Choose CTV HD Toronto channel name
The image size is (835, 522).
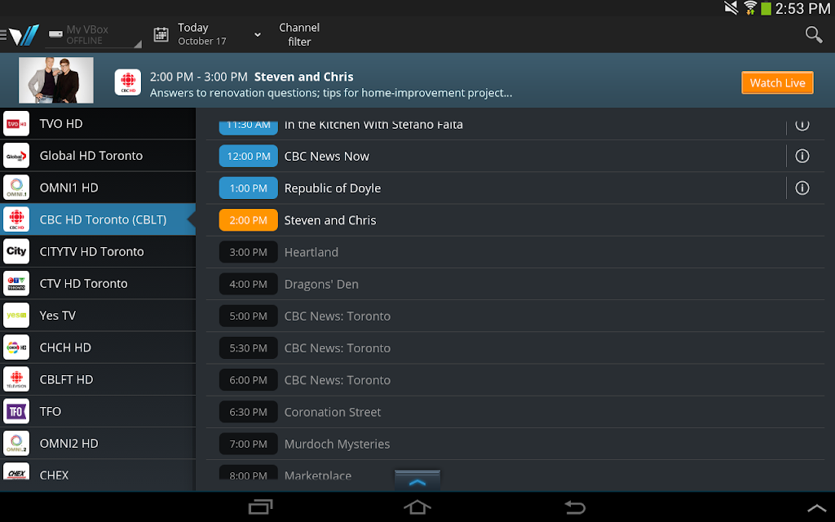84,283
